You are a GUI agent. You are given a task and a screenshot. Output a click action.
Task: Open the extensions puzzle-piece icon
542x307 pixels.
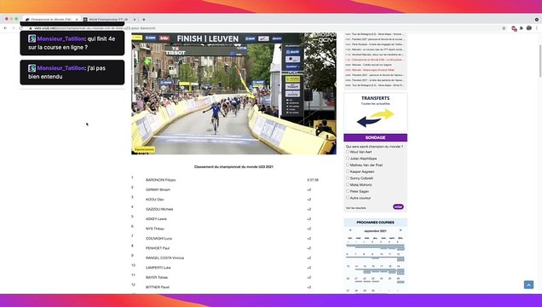point(522,28)
